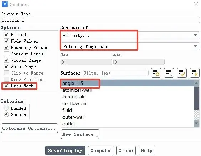The image size is (201, 156).
Task: Toggle the Draw Mesh checkbox
Action: [x=6, y=86]
